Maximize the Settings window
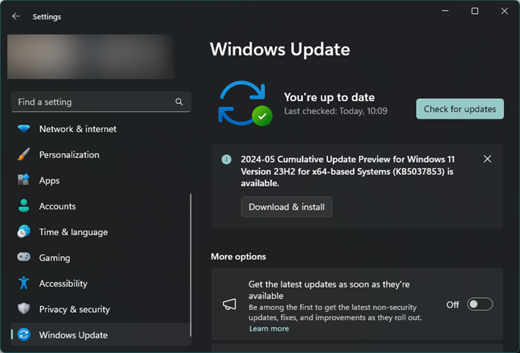Image resolution: width=520 pixels, height=353 pixels. [x=475, y=11]
